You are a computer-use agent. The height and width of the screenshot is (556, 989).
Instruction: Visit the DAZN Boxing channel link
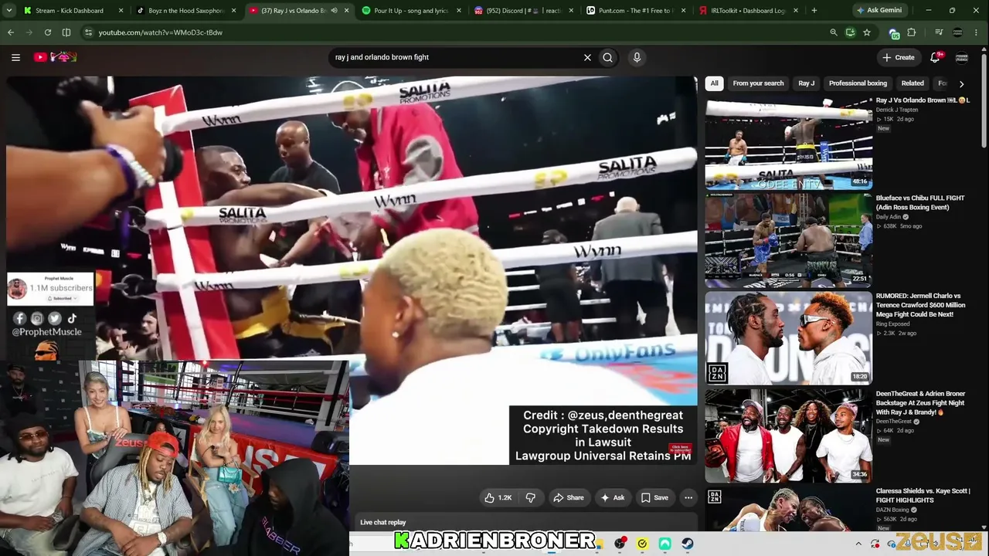point(892,510)
